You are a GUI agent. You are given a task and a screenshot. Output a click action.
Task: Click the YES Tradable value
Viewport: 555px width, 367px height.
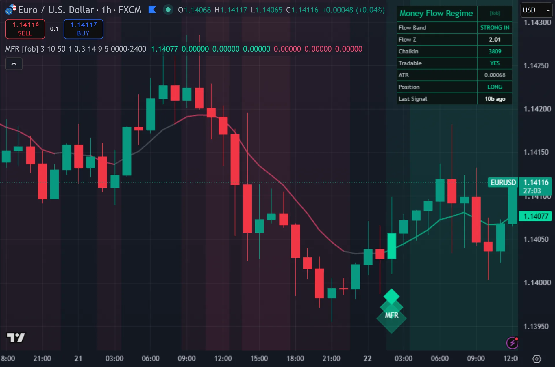point(495,63)
